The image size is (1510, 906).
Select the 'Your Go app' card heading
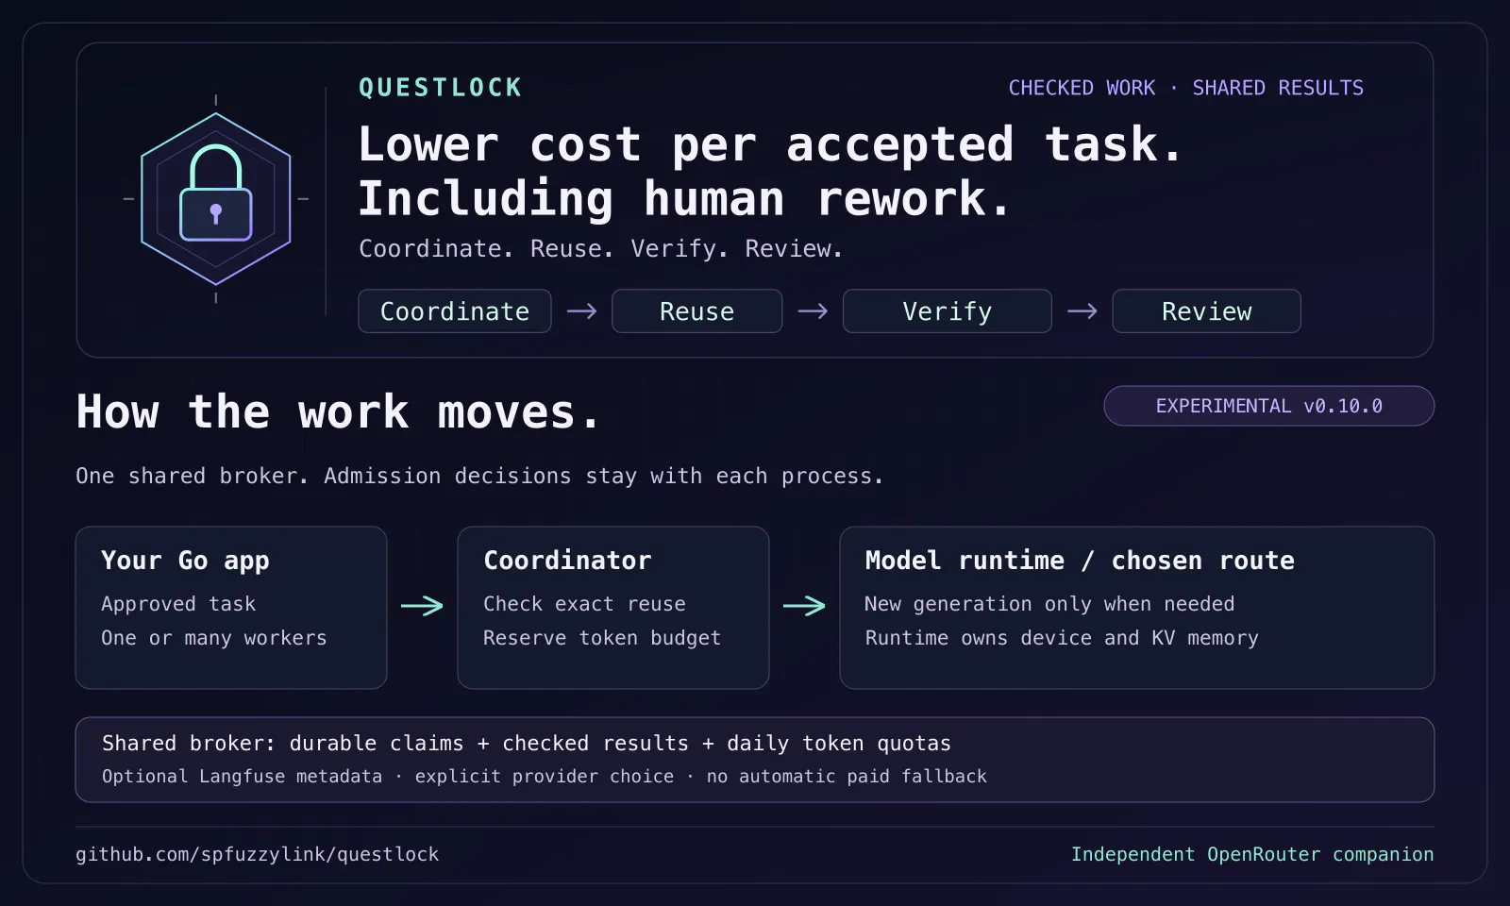click(185, 561)
